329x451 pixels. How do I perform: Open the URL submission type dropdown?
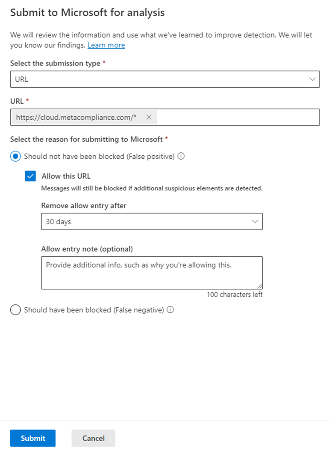click(164, 79)
